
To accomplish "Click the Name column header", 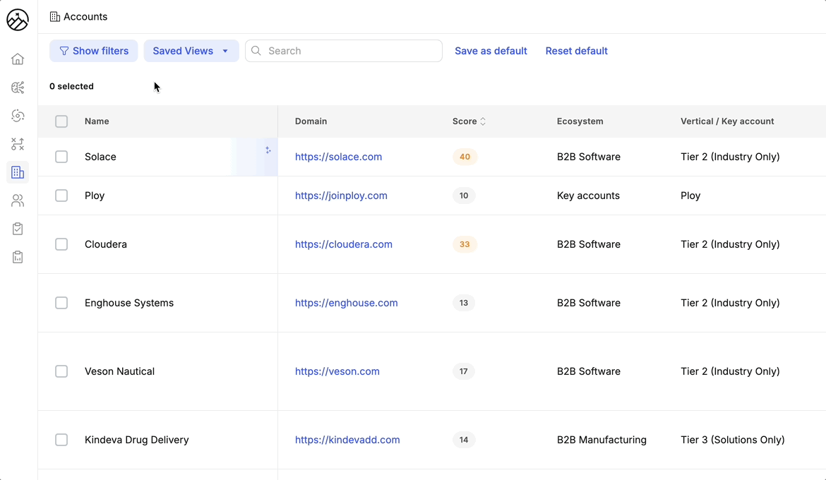I will 97,121.
